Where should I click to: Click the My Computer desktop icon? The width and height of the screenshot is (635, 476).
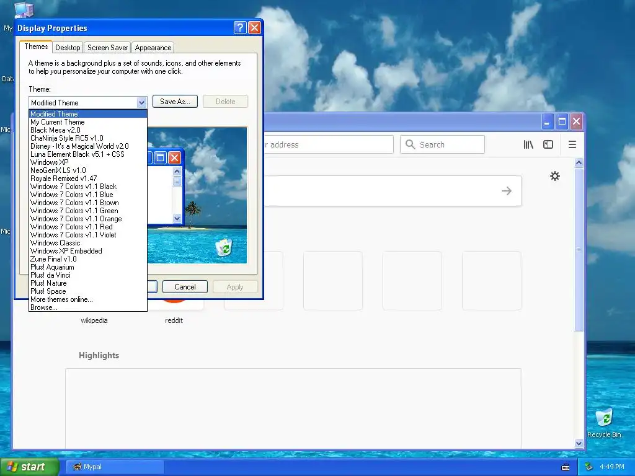[x=24, y=10]
